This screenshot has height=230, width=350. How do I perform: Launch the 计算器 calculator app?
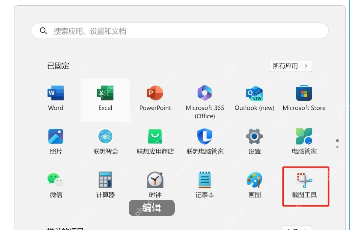point(105,180)
